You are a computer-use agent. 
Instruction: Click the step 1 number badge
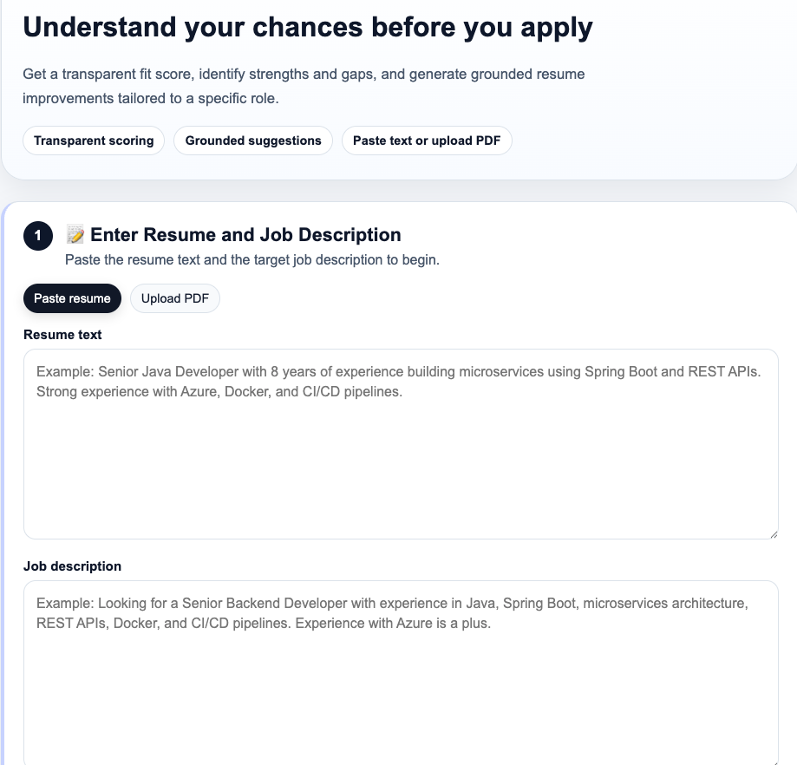coord(38,236)
